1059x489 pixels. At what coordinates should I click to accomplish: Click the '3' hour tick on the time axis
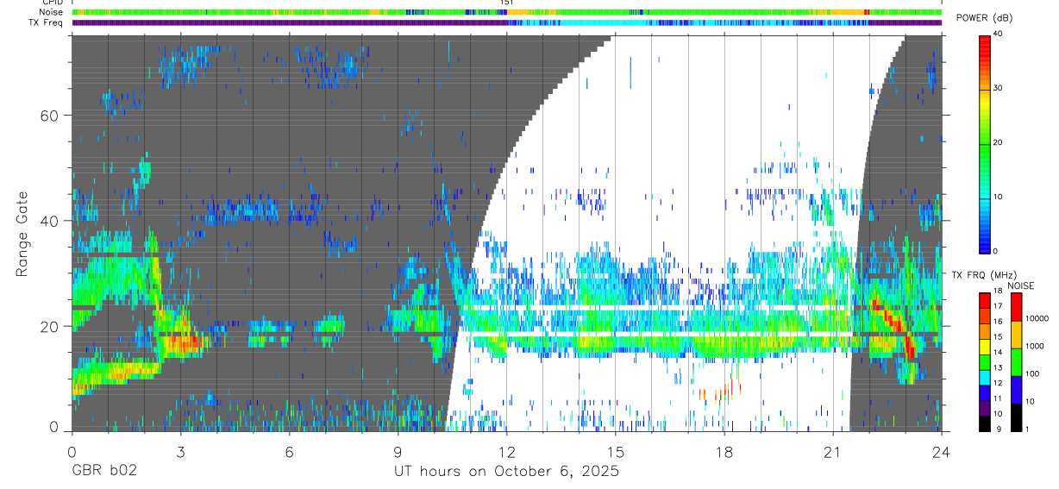click(180, 451)
